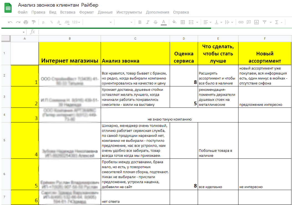Viewport: 292px width, 205px height.
Task: Select column A header
Action: [x=25, y=39]
